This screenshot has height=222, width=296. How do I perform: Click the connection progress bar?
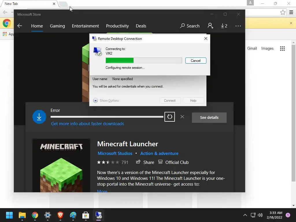click(144, 60)
